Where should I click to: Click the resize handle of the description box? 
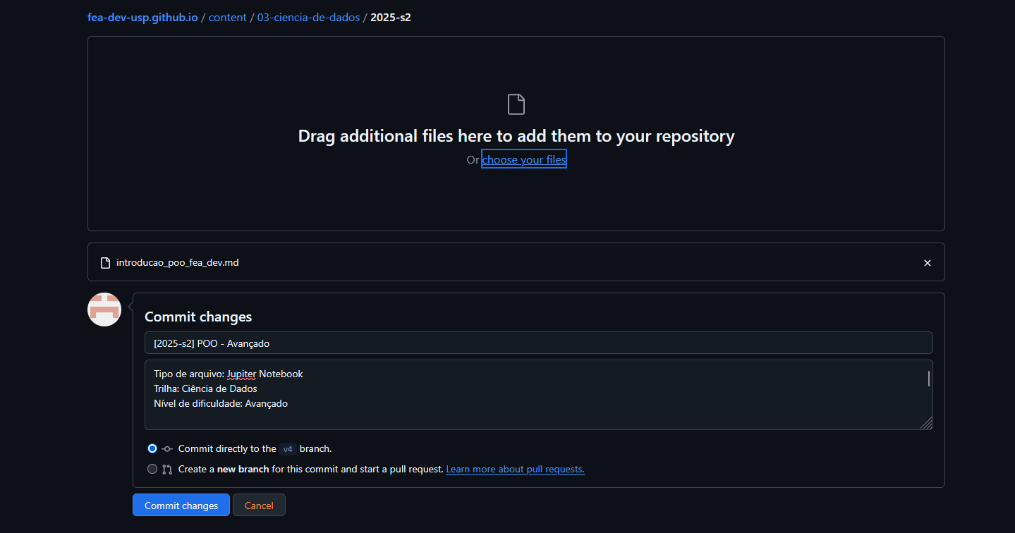(x=926, y=423)
